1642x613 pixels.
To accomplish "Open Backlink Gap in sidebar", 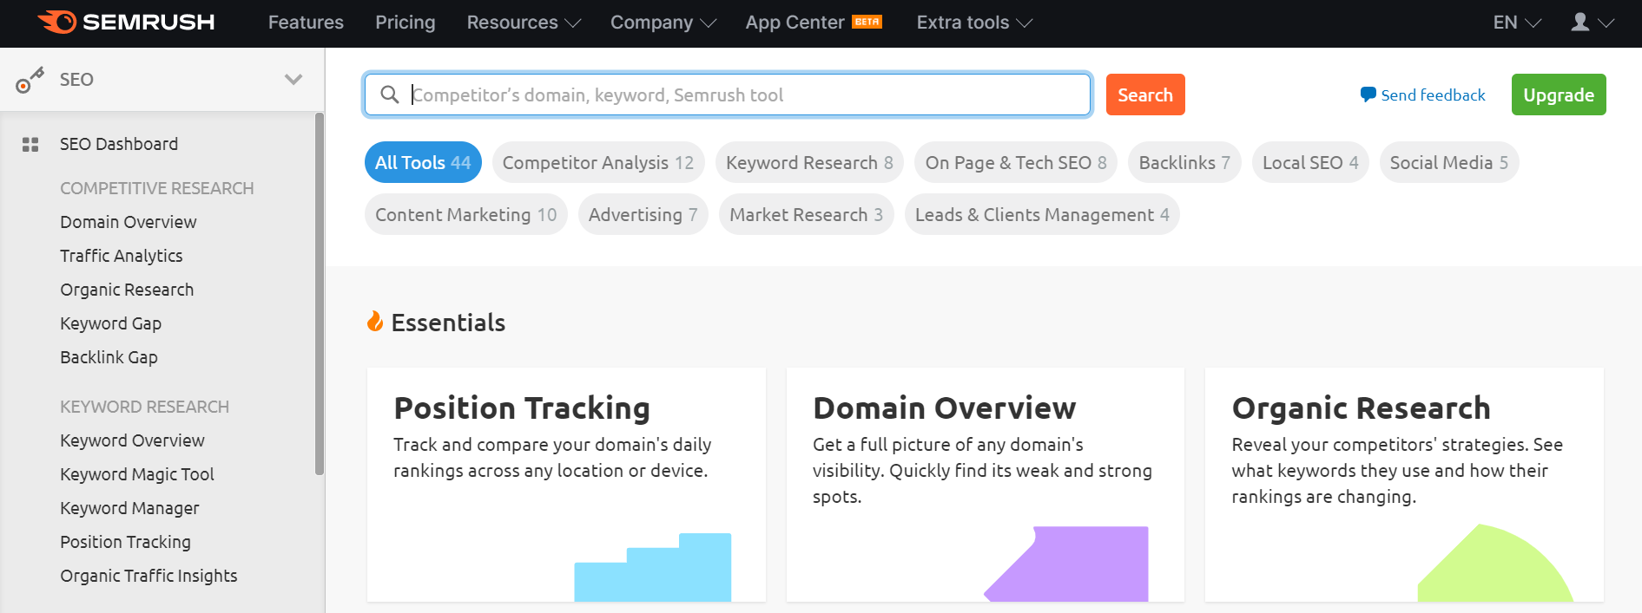I will (x=109, y=357).
